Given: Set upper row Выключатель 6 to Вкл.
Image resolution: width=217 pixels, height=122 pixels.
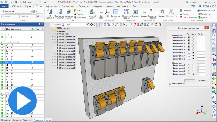Looking at the screenshot, I should tap(189, 53).
